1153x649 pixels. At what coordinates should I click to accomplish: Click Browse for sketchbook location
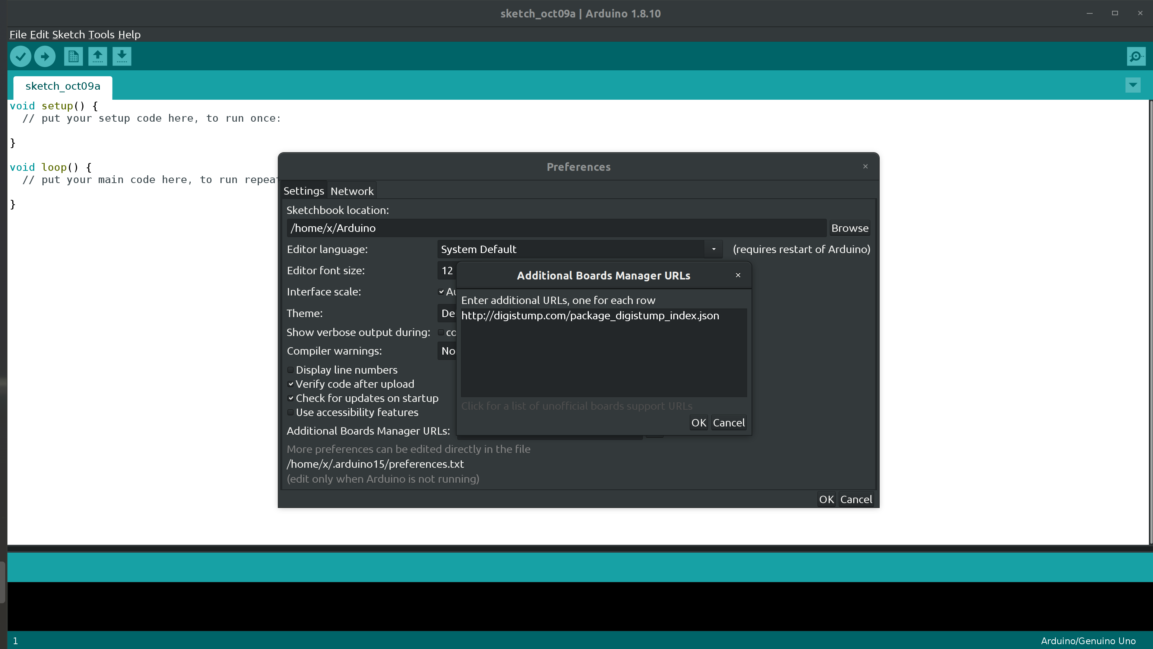coord(849,228)
